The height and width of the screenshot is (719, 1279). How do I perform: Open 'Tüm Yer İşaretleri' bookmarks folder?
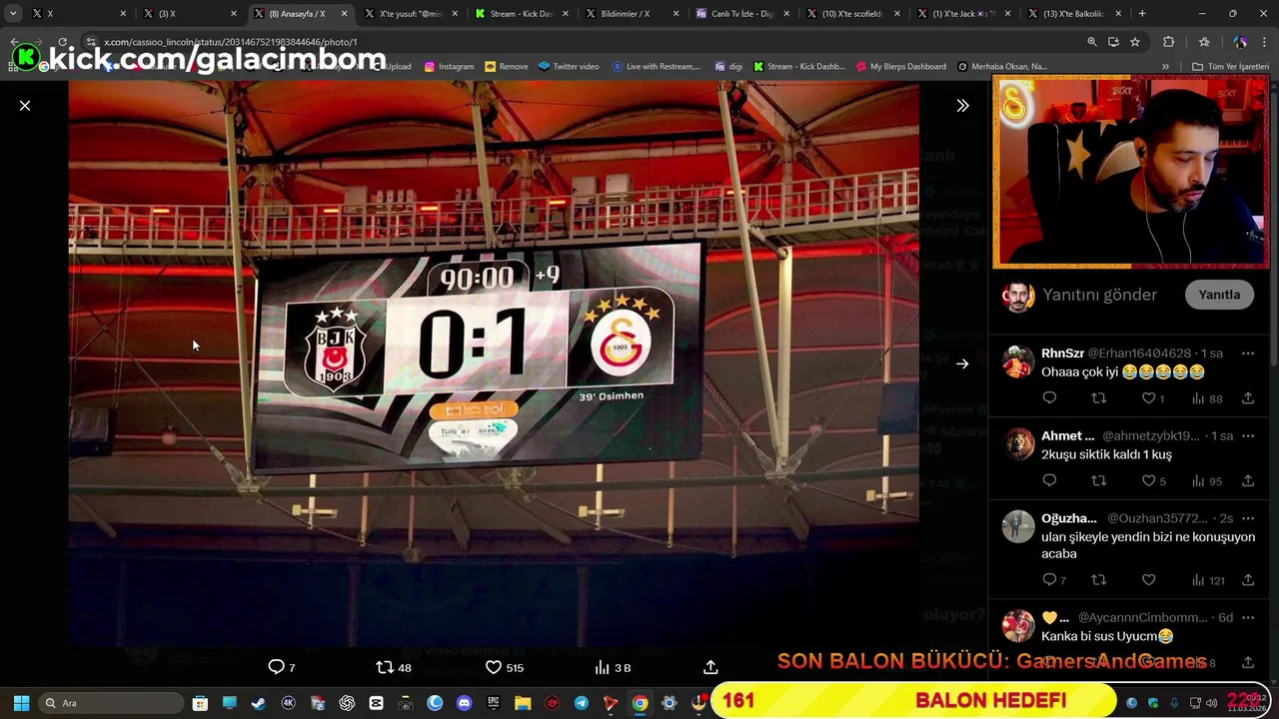click(1230, 66)
